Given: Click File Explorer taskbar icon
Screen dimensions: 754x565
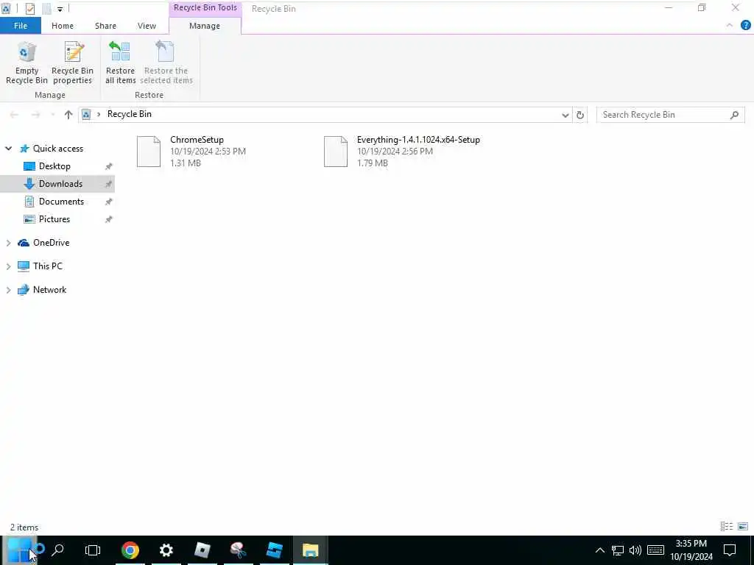Looking at the screenshot, I should coord(310,550).
